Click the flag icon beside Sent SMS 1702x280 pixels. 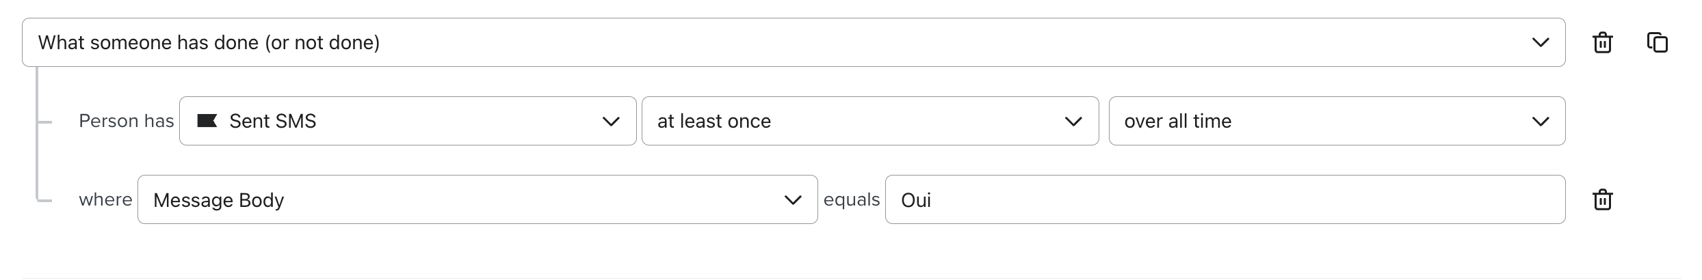[x=207, y=121]
